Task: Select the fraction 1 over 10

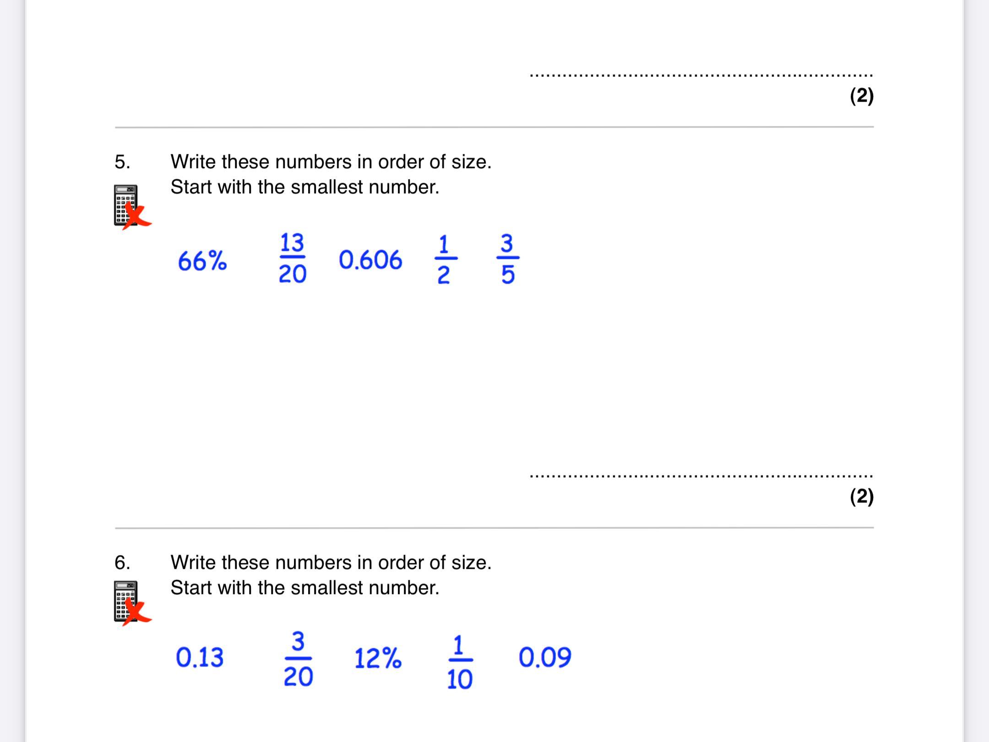Action: click(x=460, y=662)
